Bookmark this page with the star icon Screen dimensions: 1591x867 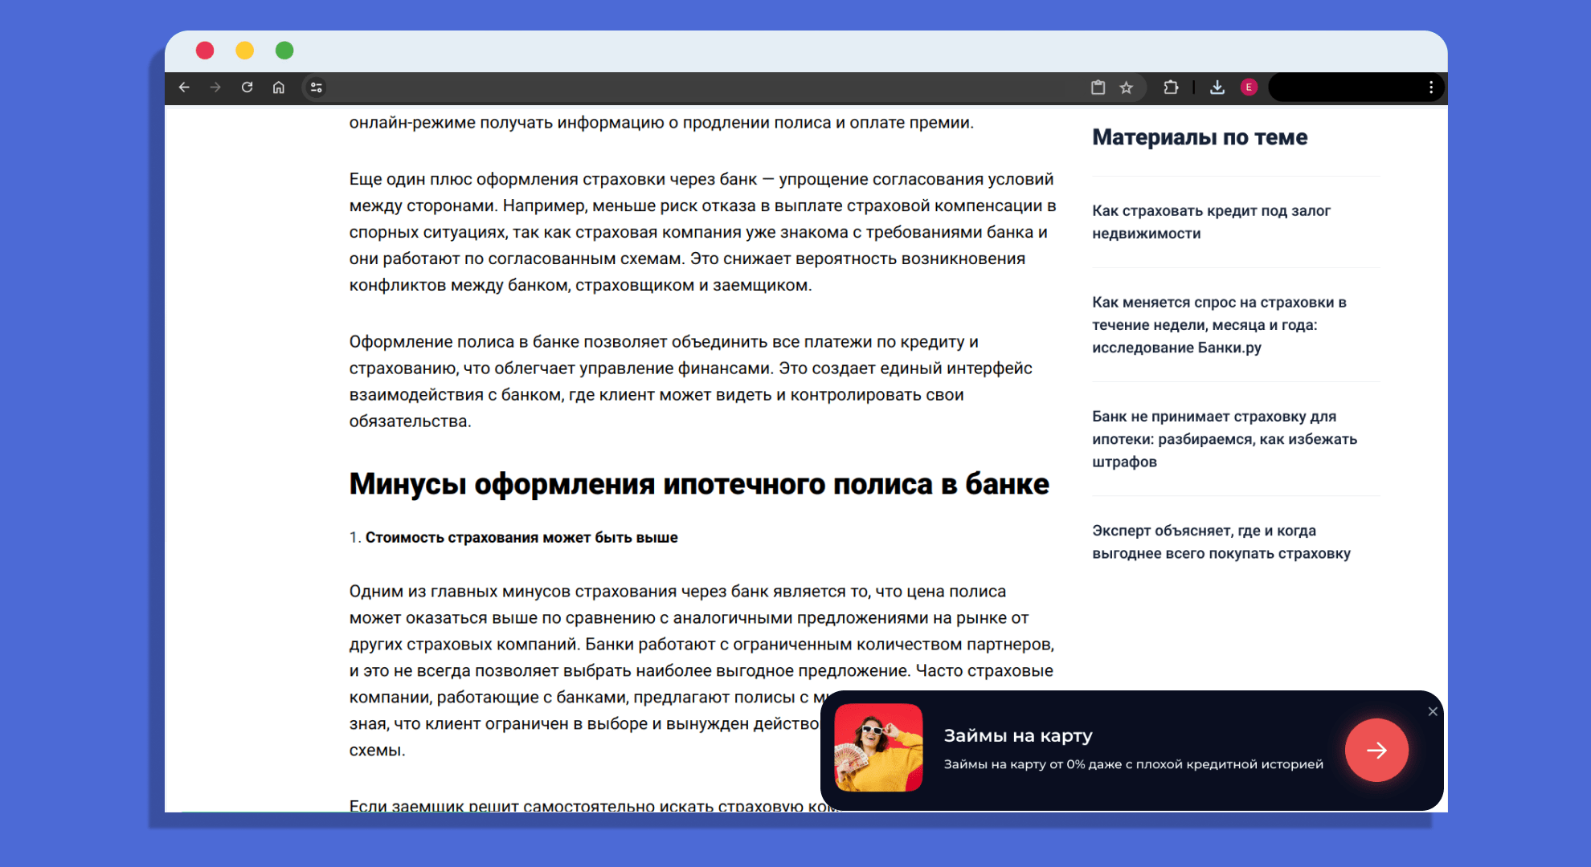click(x=1127, y=88)
